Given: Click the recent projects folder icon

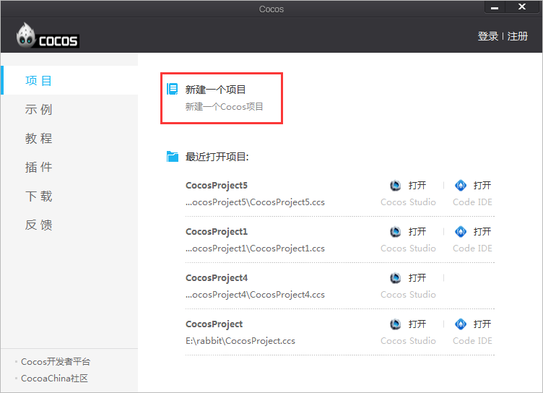Looking at the screenshot, I should click(x=173, y=157).
